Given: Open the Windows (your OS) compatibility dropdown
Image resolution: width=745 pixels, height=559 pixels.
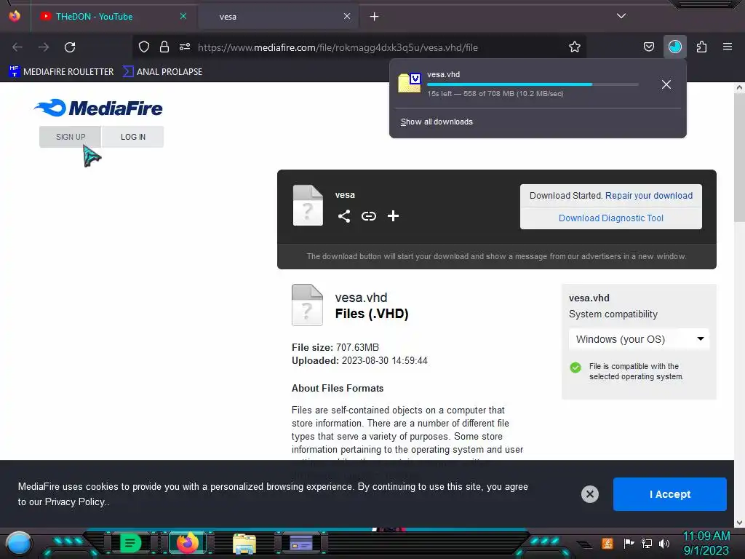Looking at the screenshot, I should (x=639, y=339).
